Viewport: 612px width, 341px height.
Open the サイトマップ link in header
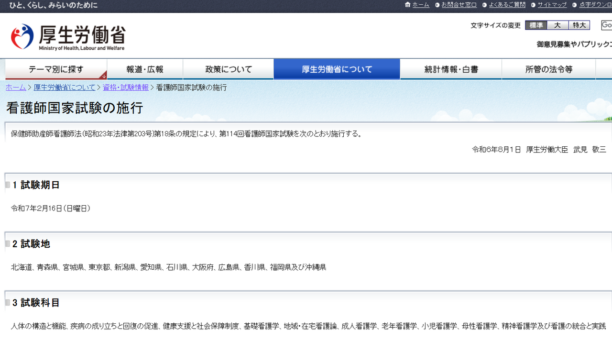552,5
